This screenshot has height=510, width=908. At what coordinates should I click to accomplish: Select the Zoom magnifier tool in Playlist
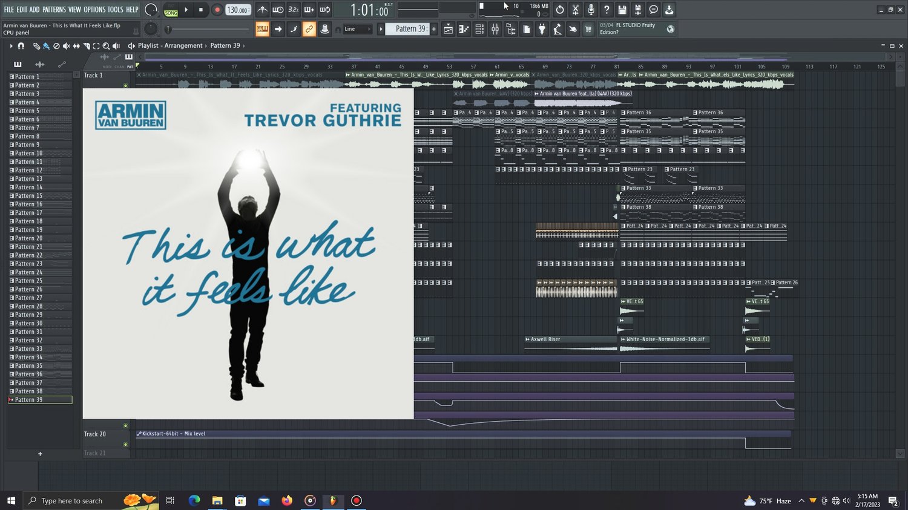click(x=106, y=46)
